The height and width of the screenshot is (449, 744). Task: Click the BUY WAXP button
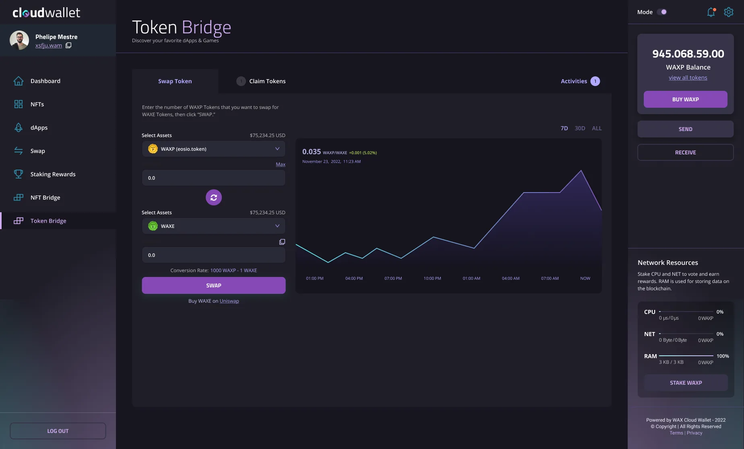685,99
